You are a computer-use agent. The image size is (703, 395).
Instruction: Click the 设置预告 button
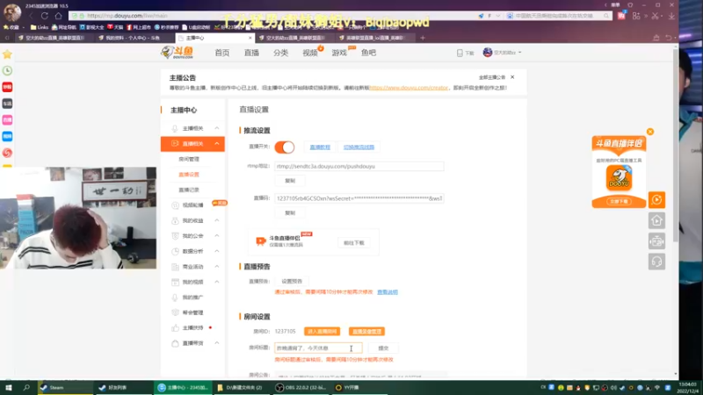(x=292, y=281)
